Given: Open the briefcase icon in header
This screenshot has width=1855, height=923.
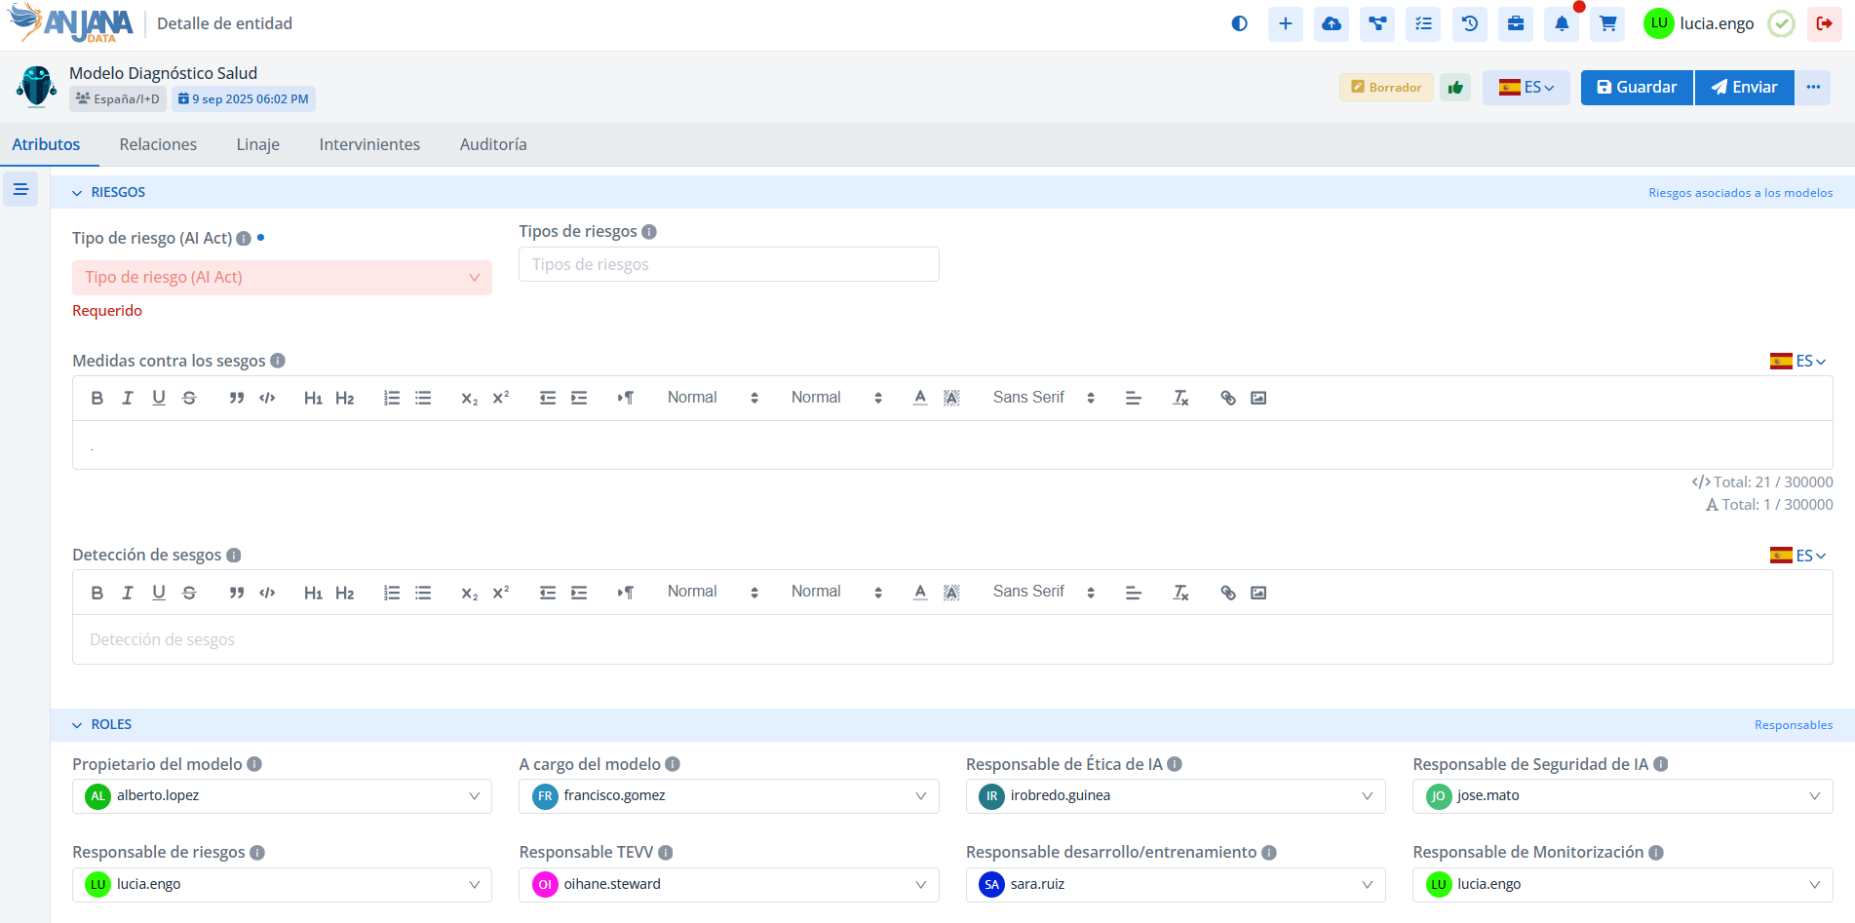Looking at the screenshot, I should click(x=1516, y=24).
